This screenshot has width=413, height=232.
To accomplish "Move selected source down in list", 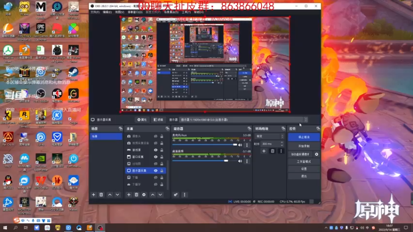I will pos(160,195).
